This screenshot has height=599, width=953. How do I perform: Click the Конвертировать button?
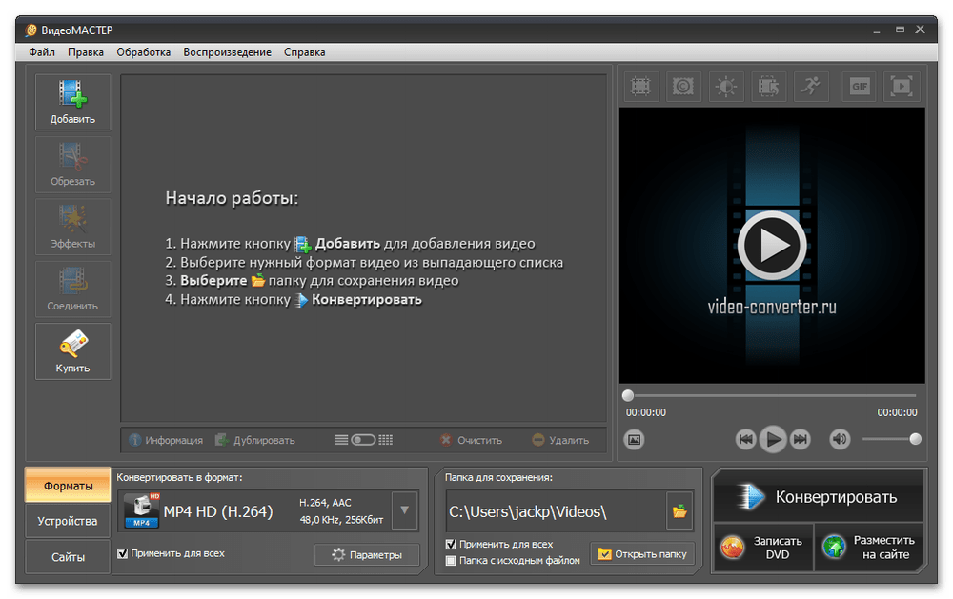tap(818, 496)
